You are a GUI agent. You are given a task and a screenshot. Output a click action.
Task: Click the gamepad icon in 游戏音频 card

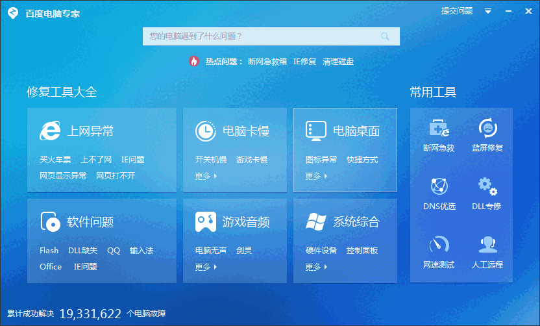pos(206,221)
